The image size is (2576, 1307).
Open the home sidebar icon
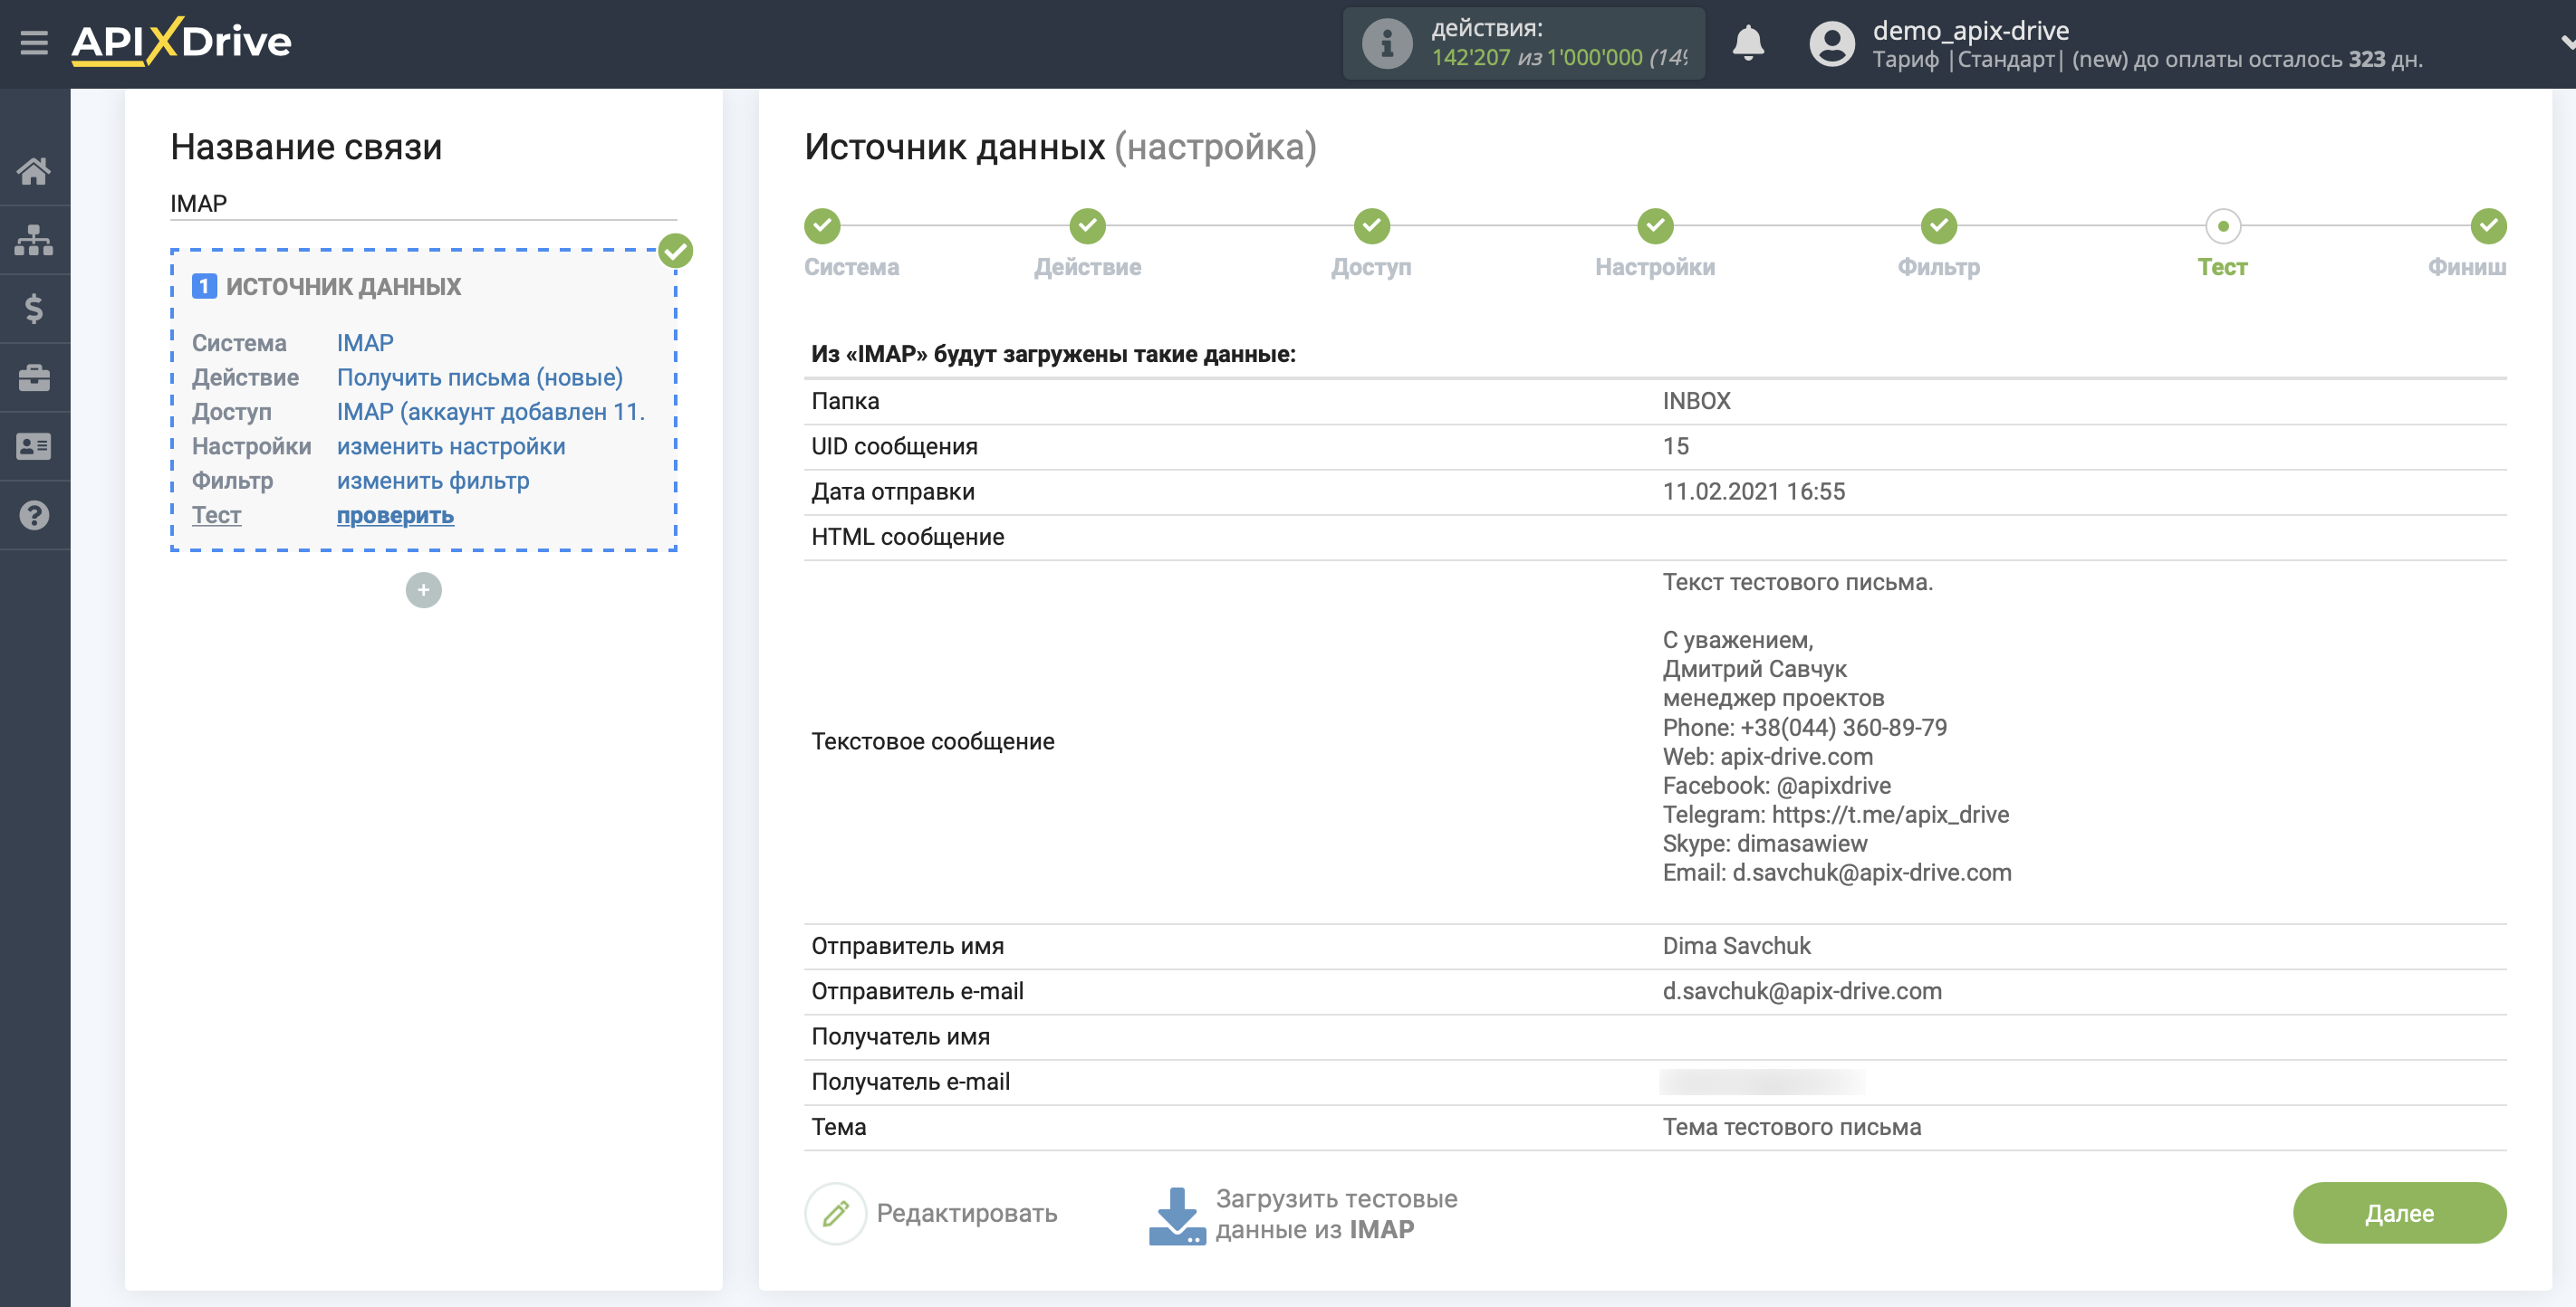[34, 172]
